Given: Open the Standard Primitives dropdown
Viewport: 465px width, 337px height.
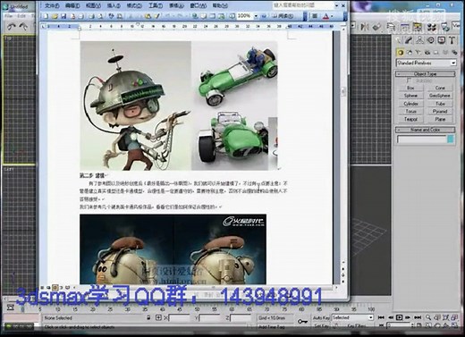Looking at the screenshot, I should click(426, 63).
